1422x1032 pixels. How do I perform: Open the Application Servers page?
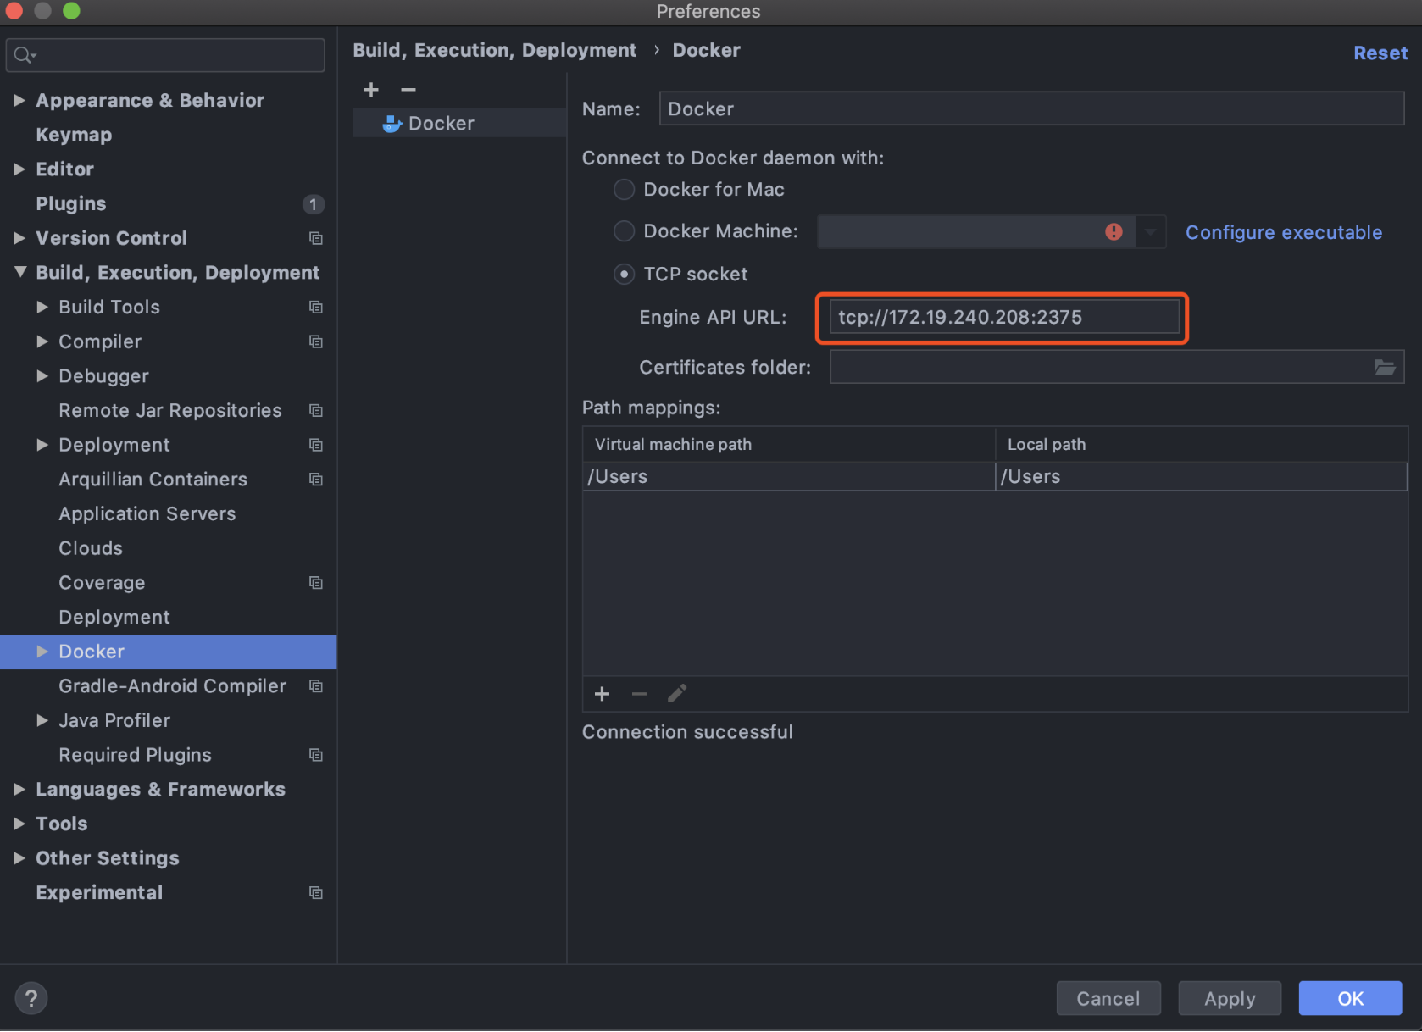(147, 513)
